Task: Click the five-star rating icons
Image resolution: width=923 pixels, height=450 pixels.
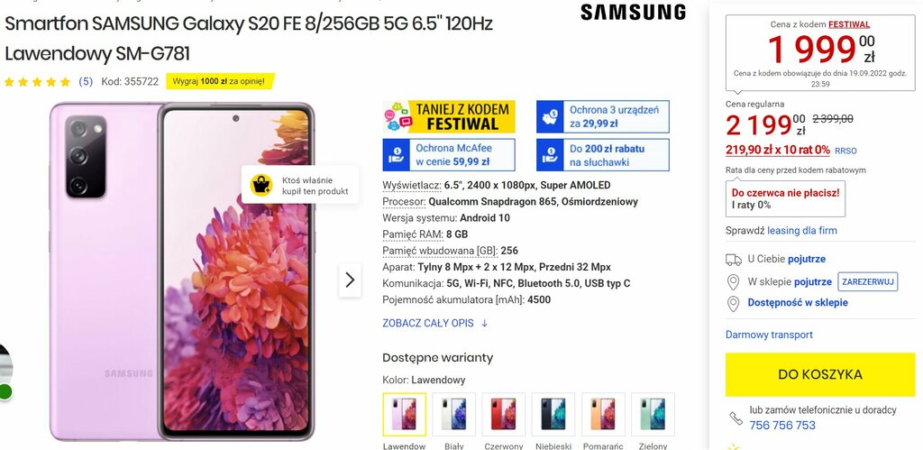Action: 37,82
